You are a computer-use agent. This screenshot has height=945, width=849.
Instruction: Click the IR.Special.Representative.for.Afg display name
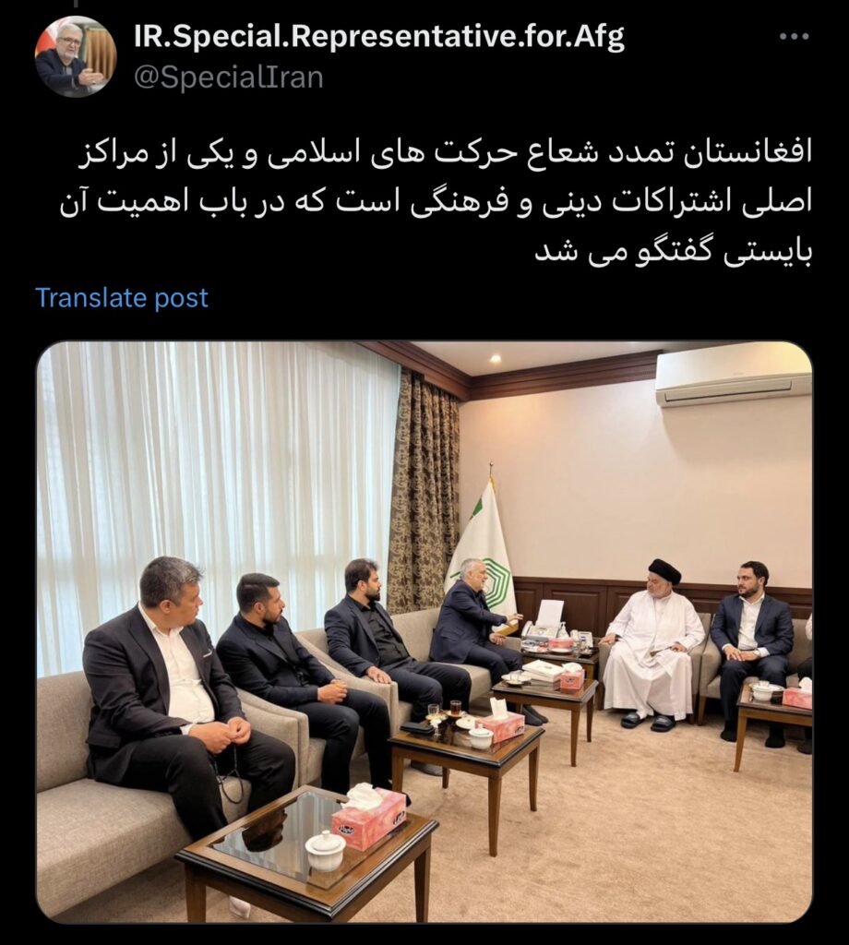pos(378,36)
